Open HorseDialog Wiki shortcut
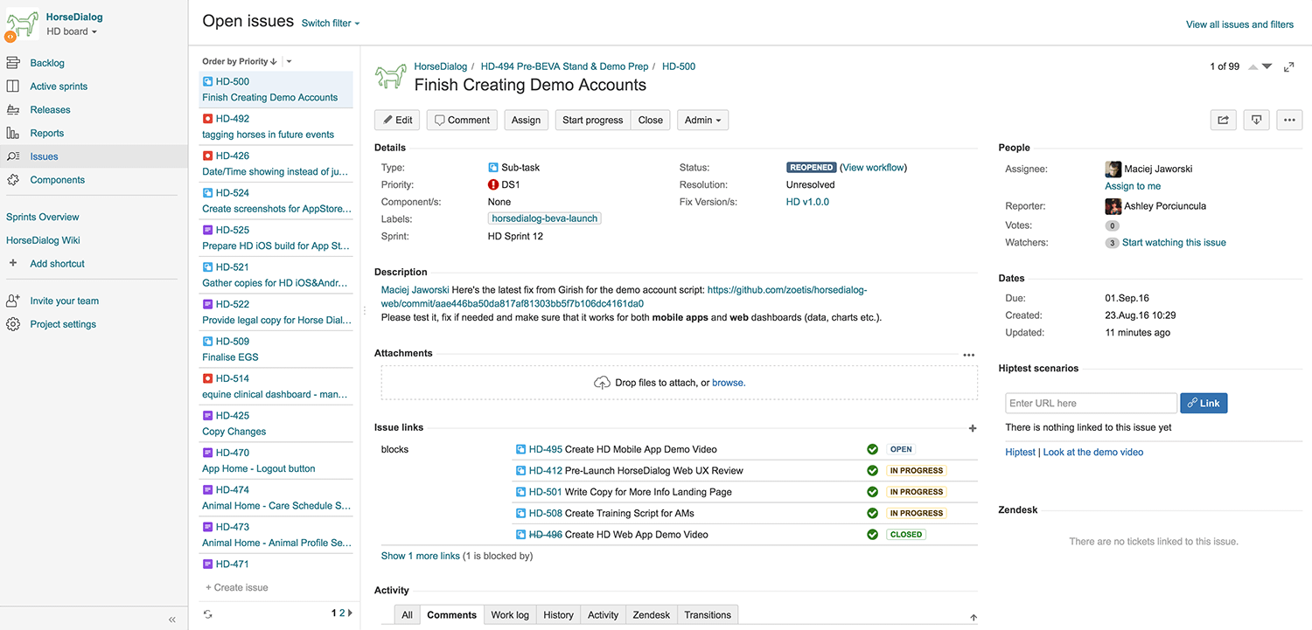This screenshot has height=630, width=1312. point(43,240)
